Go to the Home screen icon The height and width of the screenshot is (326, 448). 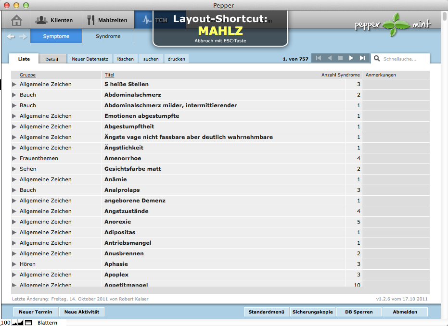coord(17,20)
